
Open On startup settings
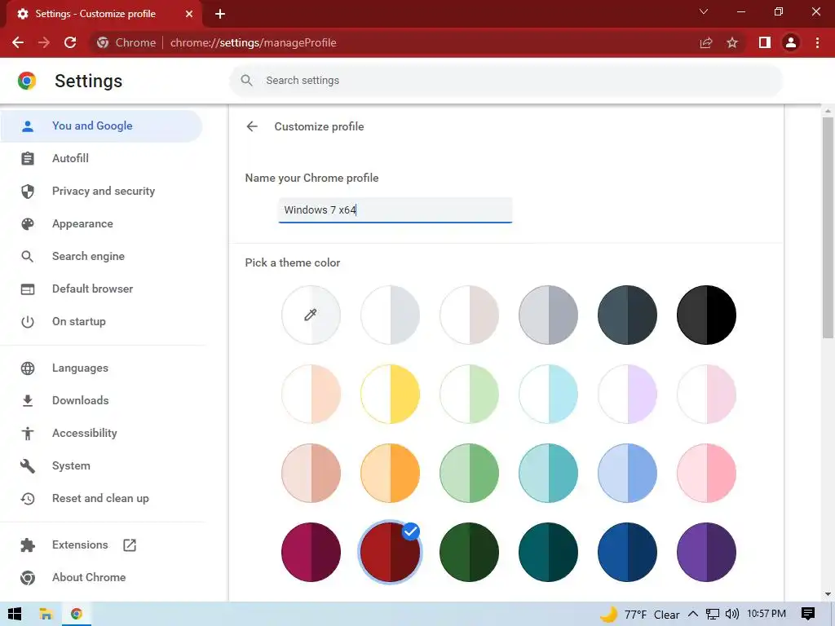coord(79,321)
